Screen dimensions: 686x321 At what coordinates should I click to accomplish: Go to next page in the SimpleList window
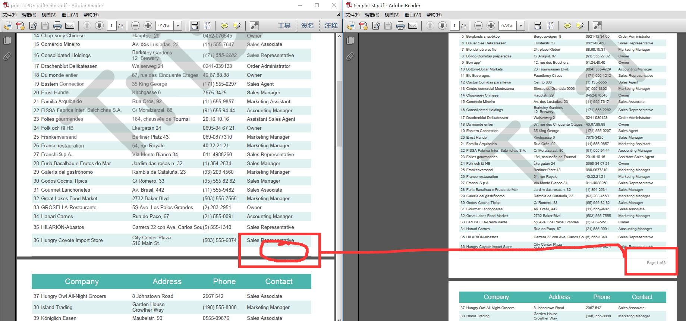(442, 26)
